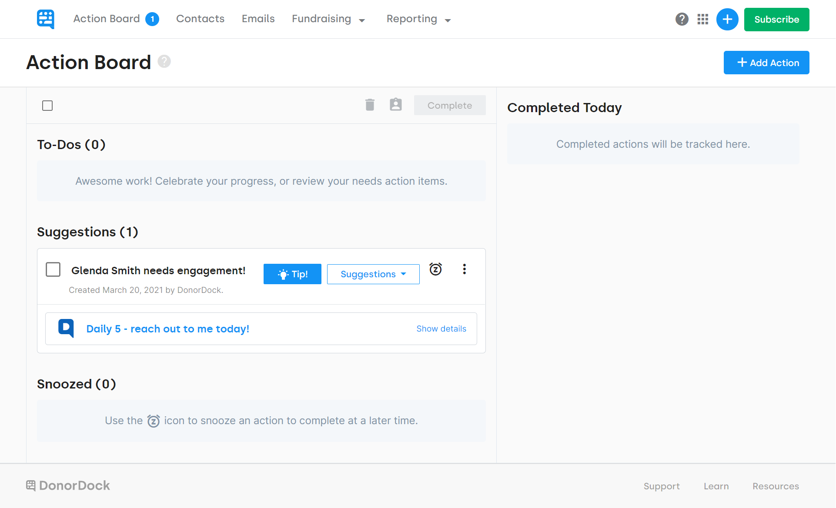Open the help question mark icon in navbar

[682, 19]
